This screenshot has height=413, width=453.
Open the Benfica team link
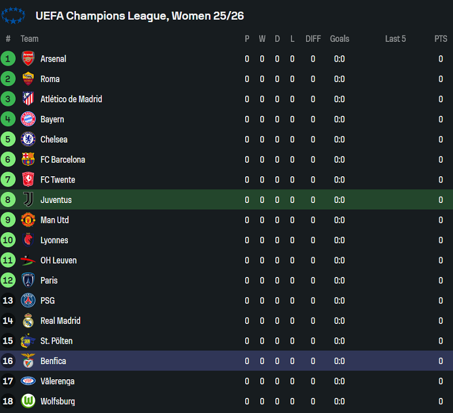pos(53,361)
